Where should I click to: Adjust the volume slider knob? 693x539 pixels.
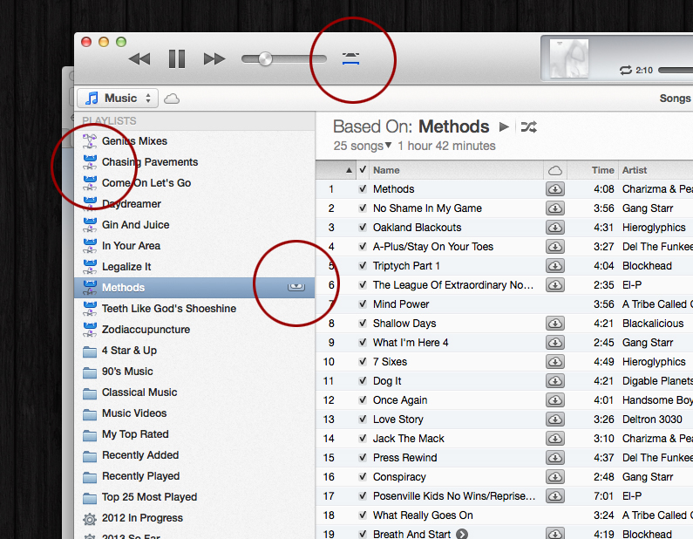click(x=265, y=58)
